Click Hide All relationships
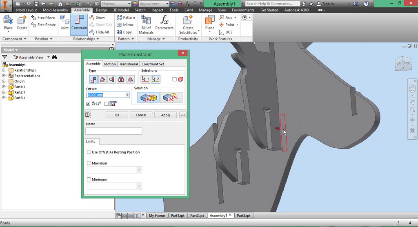The image size is (418, 227). (x=99, y=32)
